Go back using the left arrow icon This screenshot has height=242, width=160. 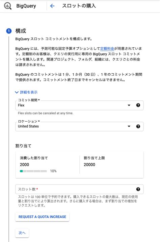(52, 6)
